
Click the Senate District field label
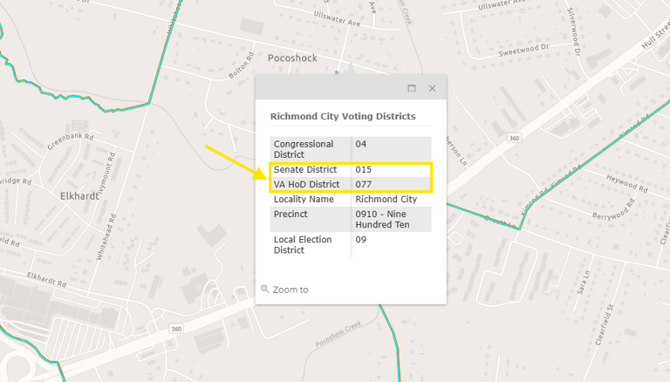tap(305, 168)
